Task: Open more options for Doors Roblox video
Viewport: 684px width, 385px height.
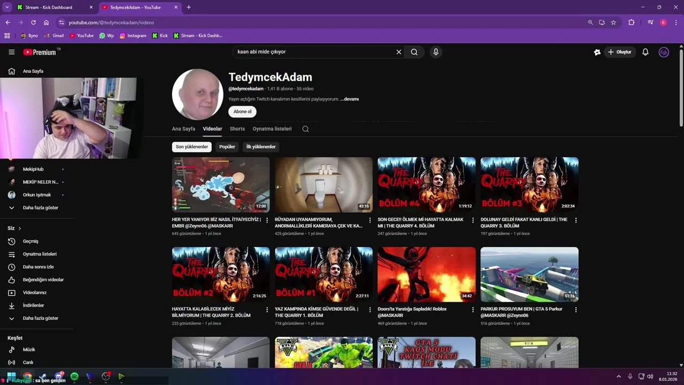Action: [473, 310]
